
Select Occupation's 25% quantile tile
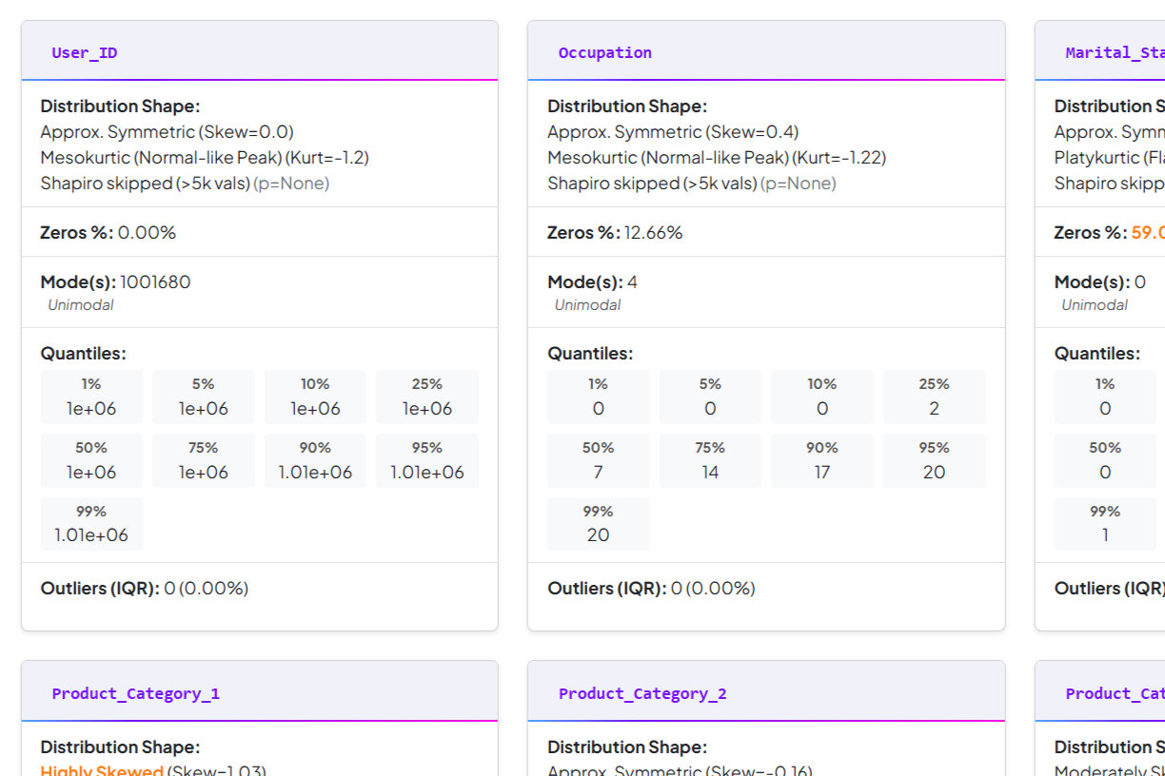[935, 397]
